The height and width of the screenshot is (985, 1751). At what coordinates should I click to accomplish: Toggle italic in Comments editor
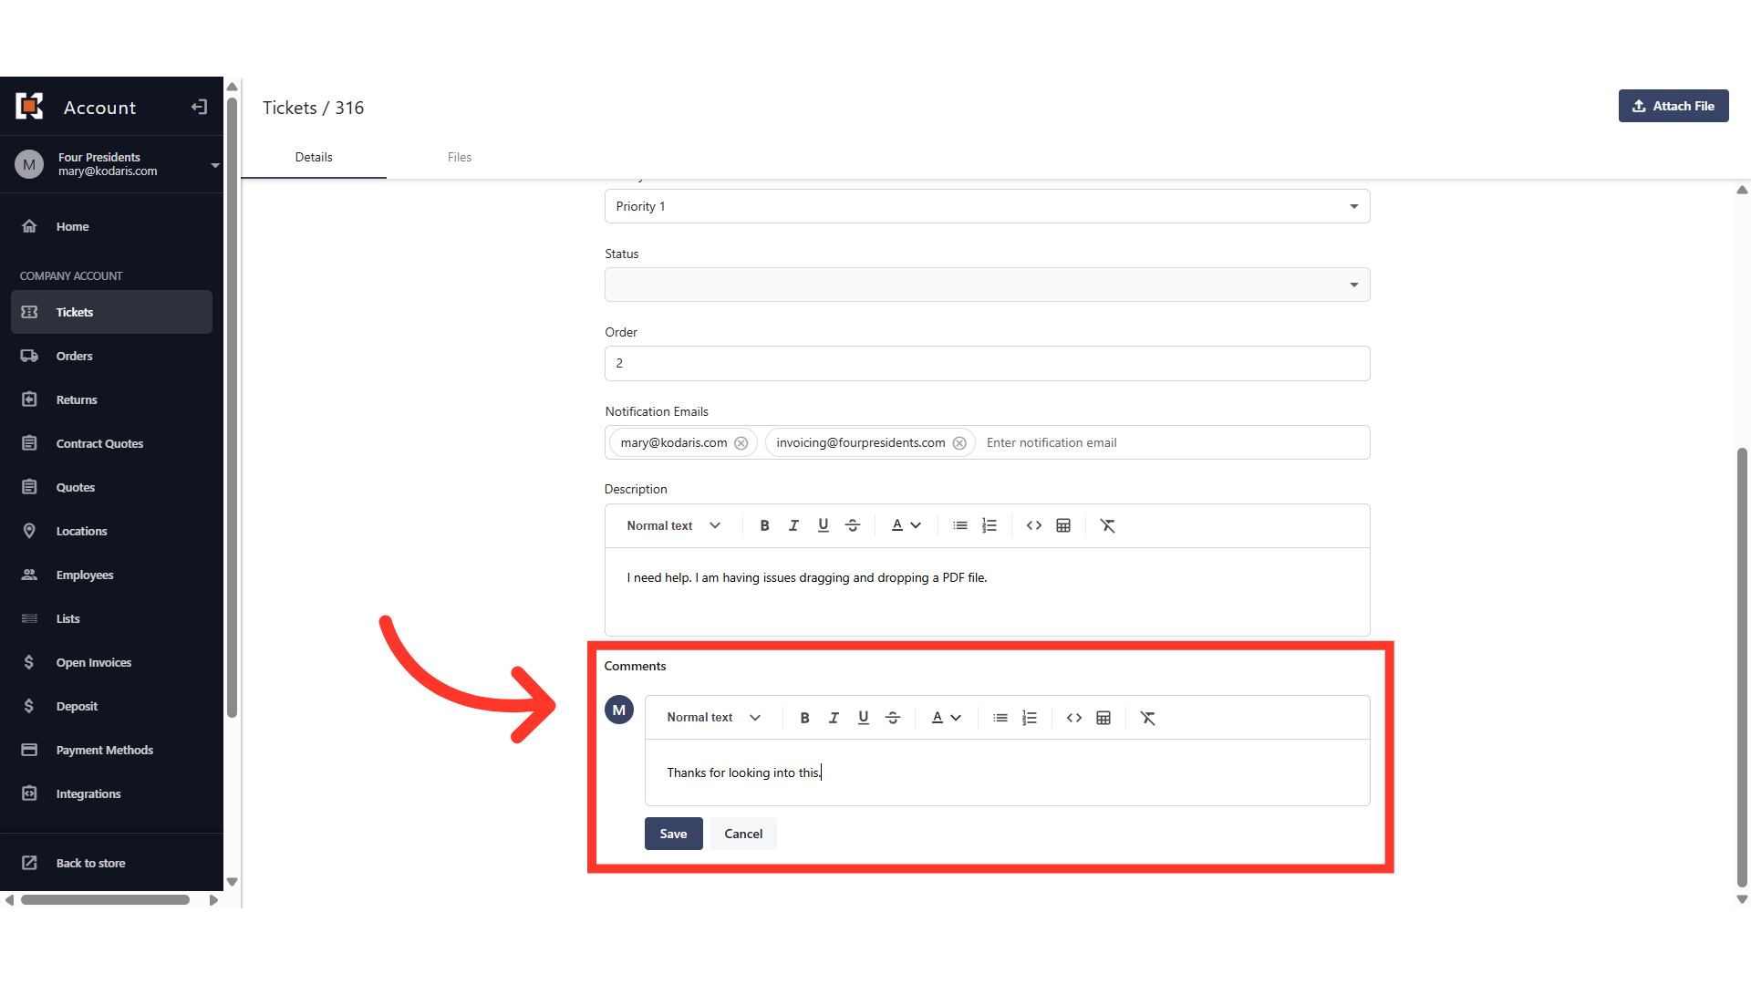point(834,718)
